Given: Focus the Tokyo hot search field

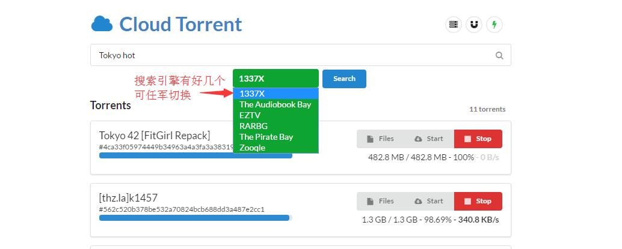Looking at the screenshot, I should (289, 55).
